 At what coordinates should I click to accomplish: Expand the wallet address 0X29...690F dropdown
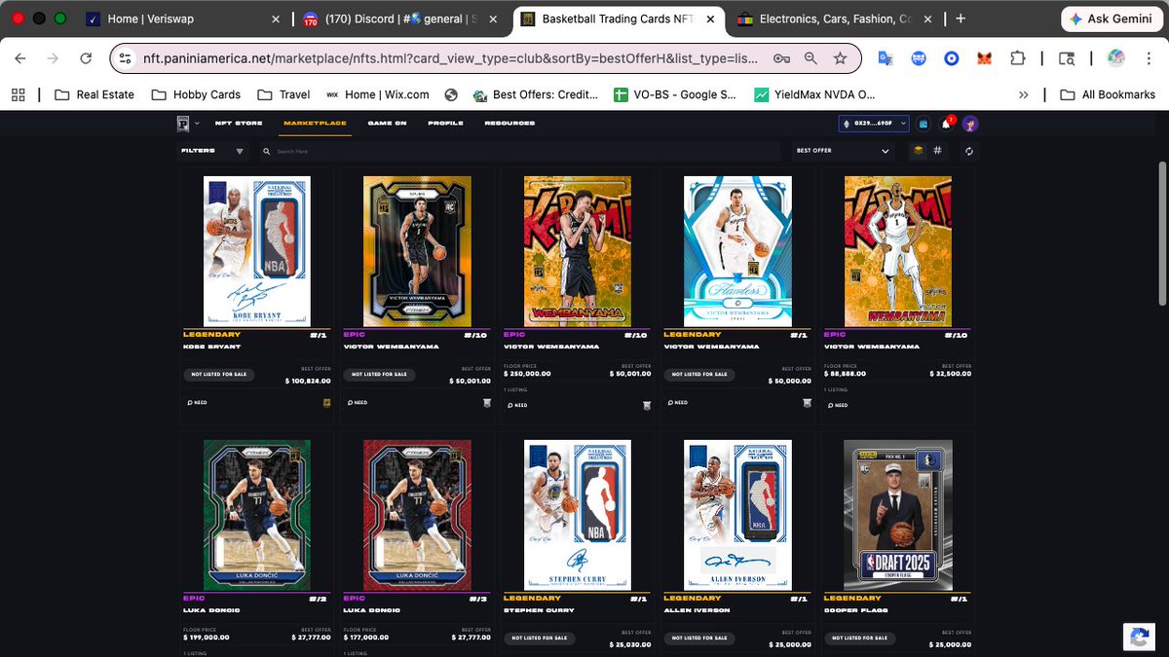point(874,124)
